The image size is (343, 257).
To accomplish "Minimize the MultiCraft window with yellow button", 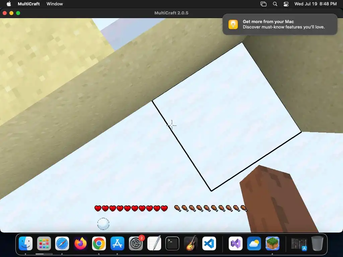I will coord(11,13).
